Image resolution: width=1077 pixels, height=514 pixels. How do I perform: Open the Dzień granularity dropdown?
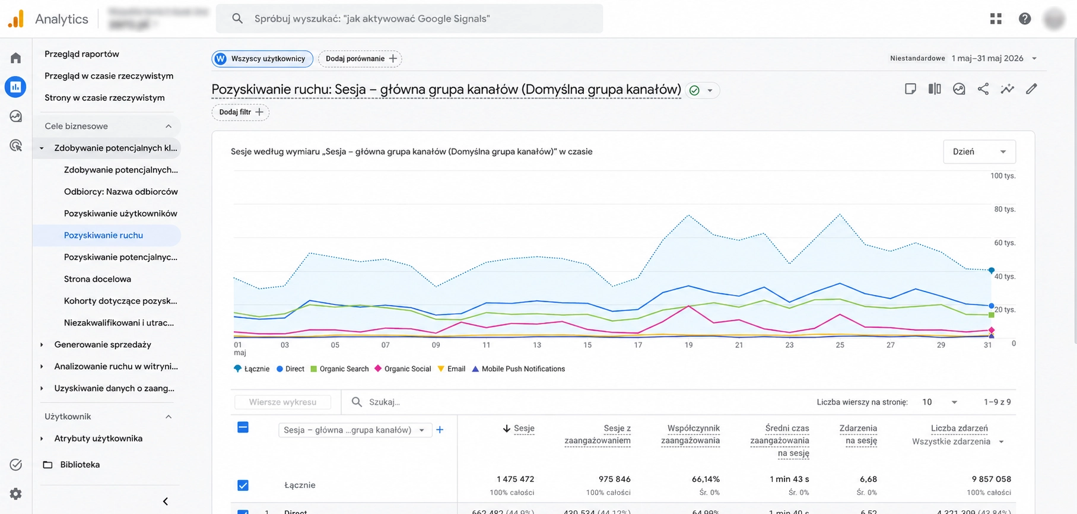tap(979, 152)
